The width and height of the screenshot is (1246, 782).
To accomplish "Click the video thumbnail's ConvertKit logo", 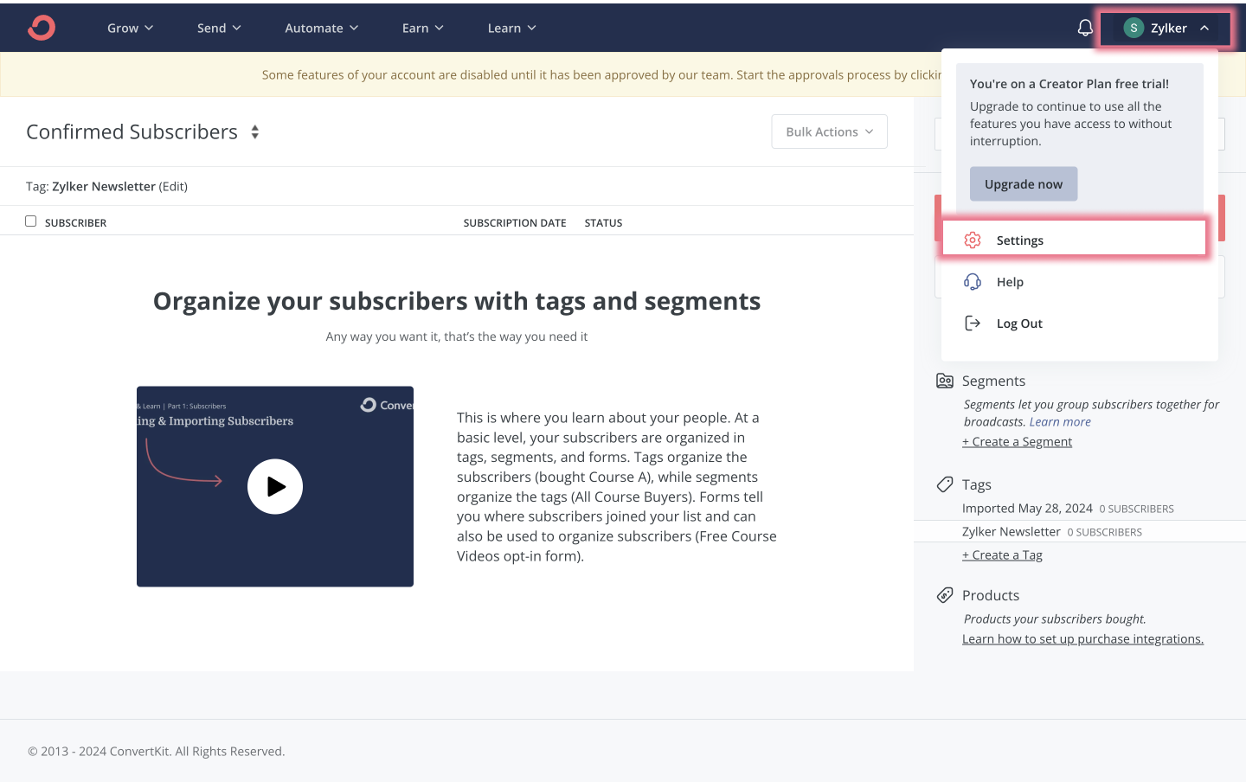I will [x=387, y=405].
